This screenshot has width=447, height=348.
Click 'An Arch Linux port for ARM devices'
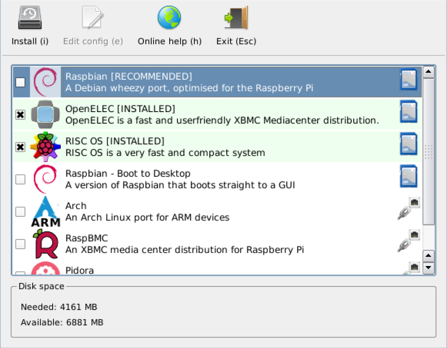pos(147,217)
